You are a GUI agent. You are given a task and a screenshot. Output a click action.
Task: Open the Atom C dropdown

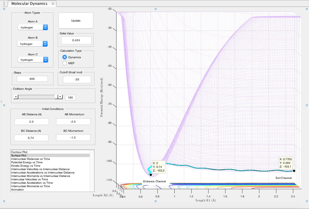pyautogui.click(x=33, y=60)
